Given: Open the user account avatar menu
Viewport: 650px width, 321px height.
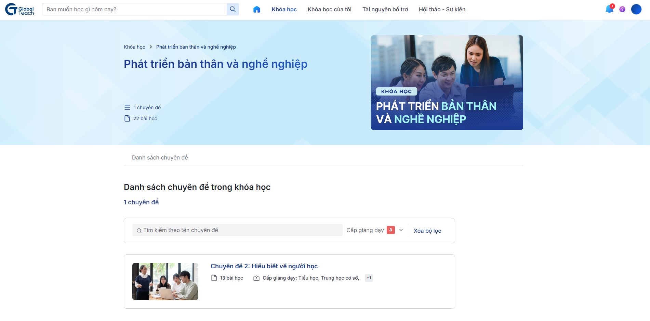Looking at the screenshot, I should pyautogui.click(x=636, y=9).
